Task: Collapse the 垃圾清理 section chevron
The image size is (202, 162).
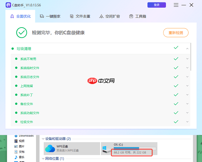Action: 187,49
